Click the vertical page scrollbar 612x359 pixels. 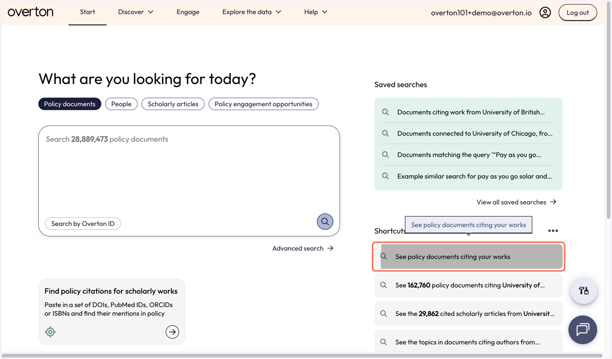pos(608,110)
